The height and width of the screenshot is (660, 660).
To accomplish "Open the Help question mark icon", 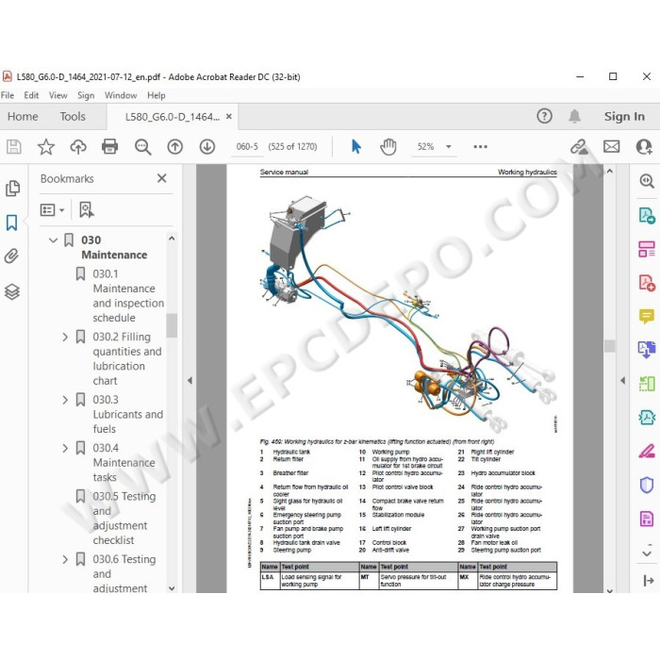I will [x=544, y=116].
